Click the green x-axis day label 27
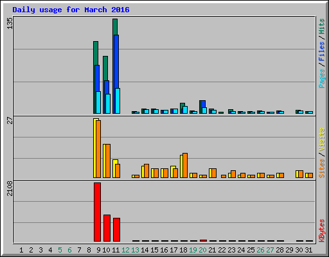 pos(270,250)
